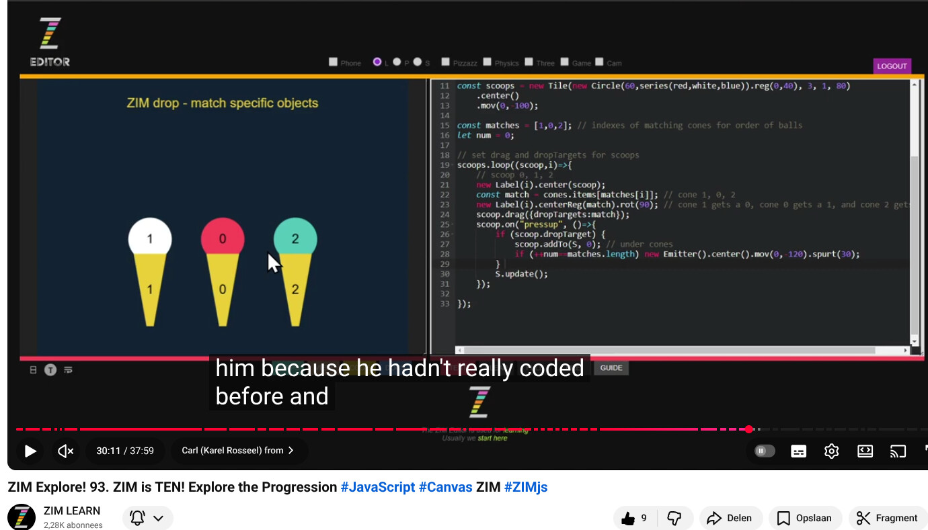Screen dimensions: 928x530
Task: Check the Physics checkbox in the editor
Action: pyautogui.click(x=488, y=62)
